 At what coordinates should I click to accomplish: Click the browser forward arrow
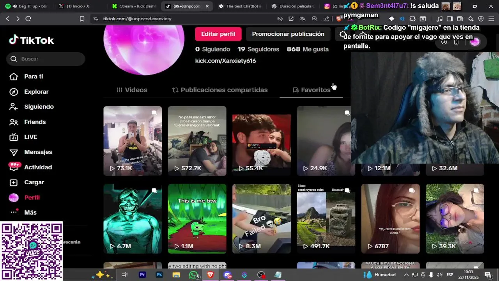[18, 19]
